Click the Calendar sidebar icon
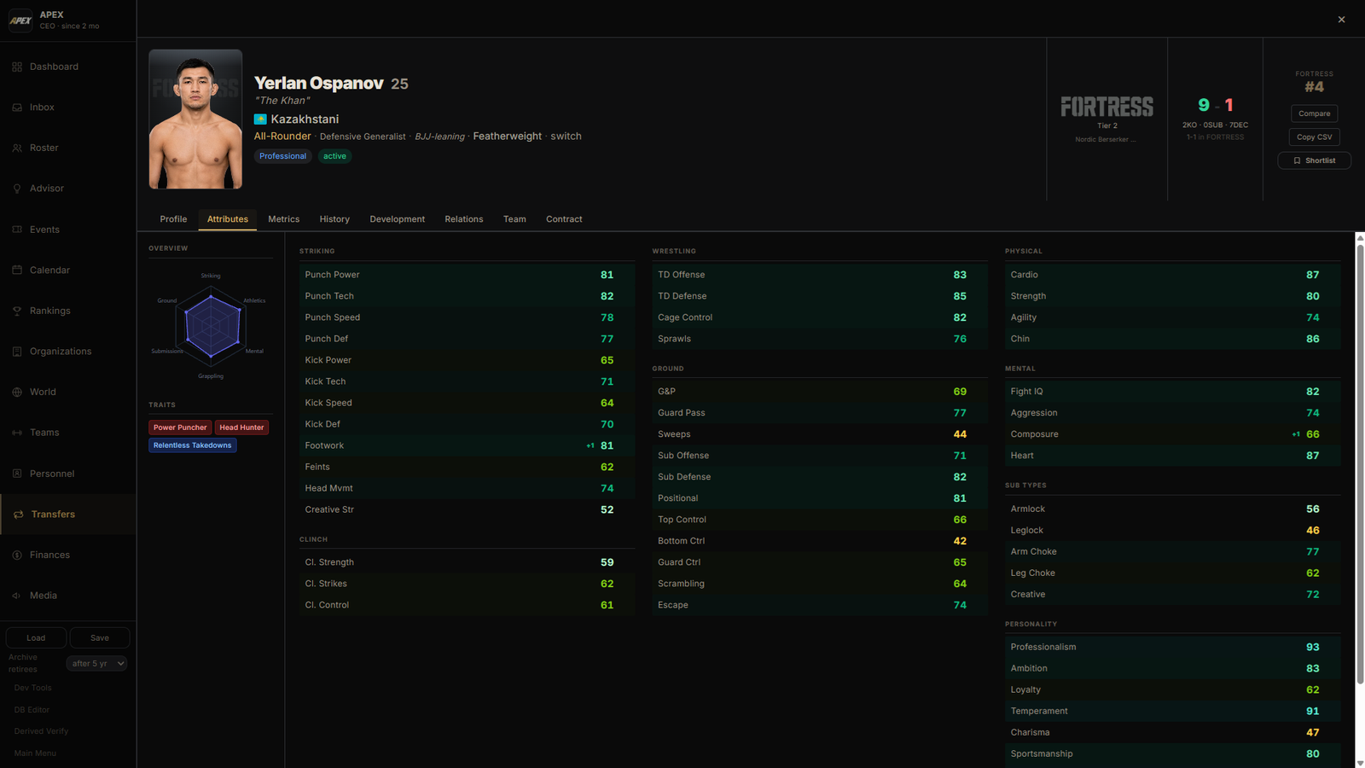Viewport: 1365px width, 768px height. coord(17,271)
